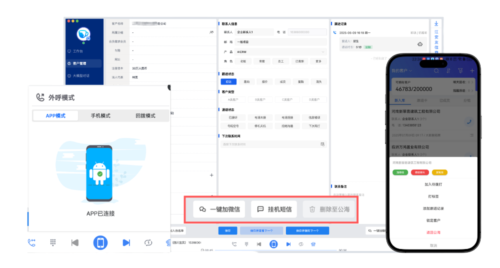The image size is (500, 268).
Task: Click 保存并拨打下一个 button
Action: tap(307, 230)
